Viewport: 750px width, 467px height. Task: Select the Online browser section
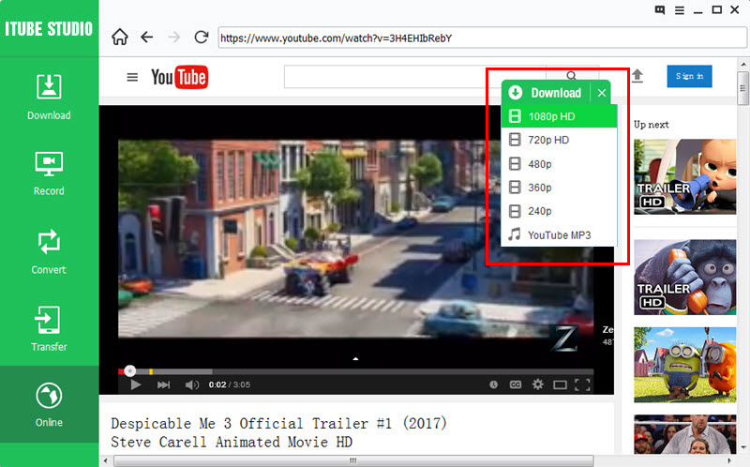[49, 404]
